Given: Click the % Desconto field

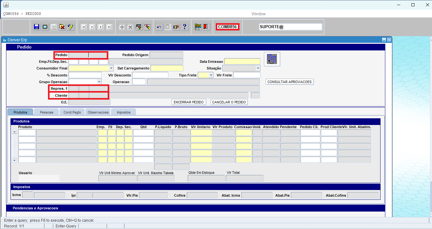Looking at the screenshot, I should coord(85,75).
